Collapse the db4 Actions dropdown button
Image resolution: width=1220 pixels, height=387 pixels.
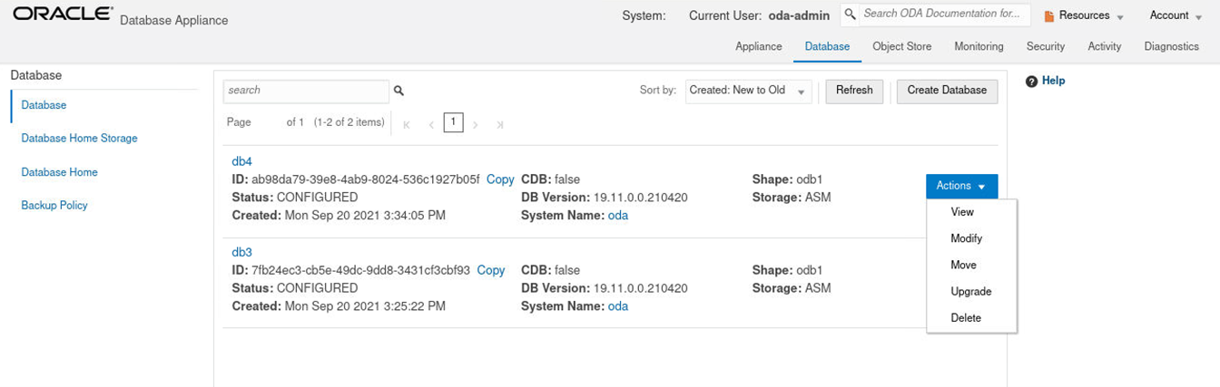pyautogui.click(x=961, y=186)
